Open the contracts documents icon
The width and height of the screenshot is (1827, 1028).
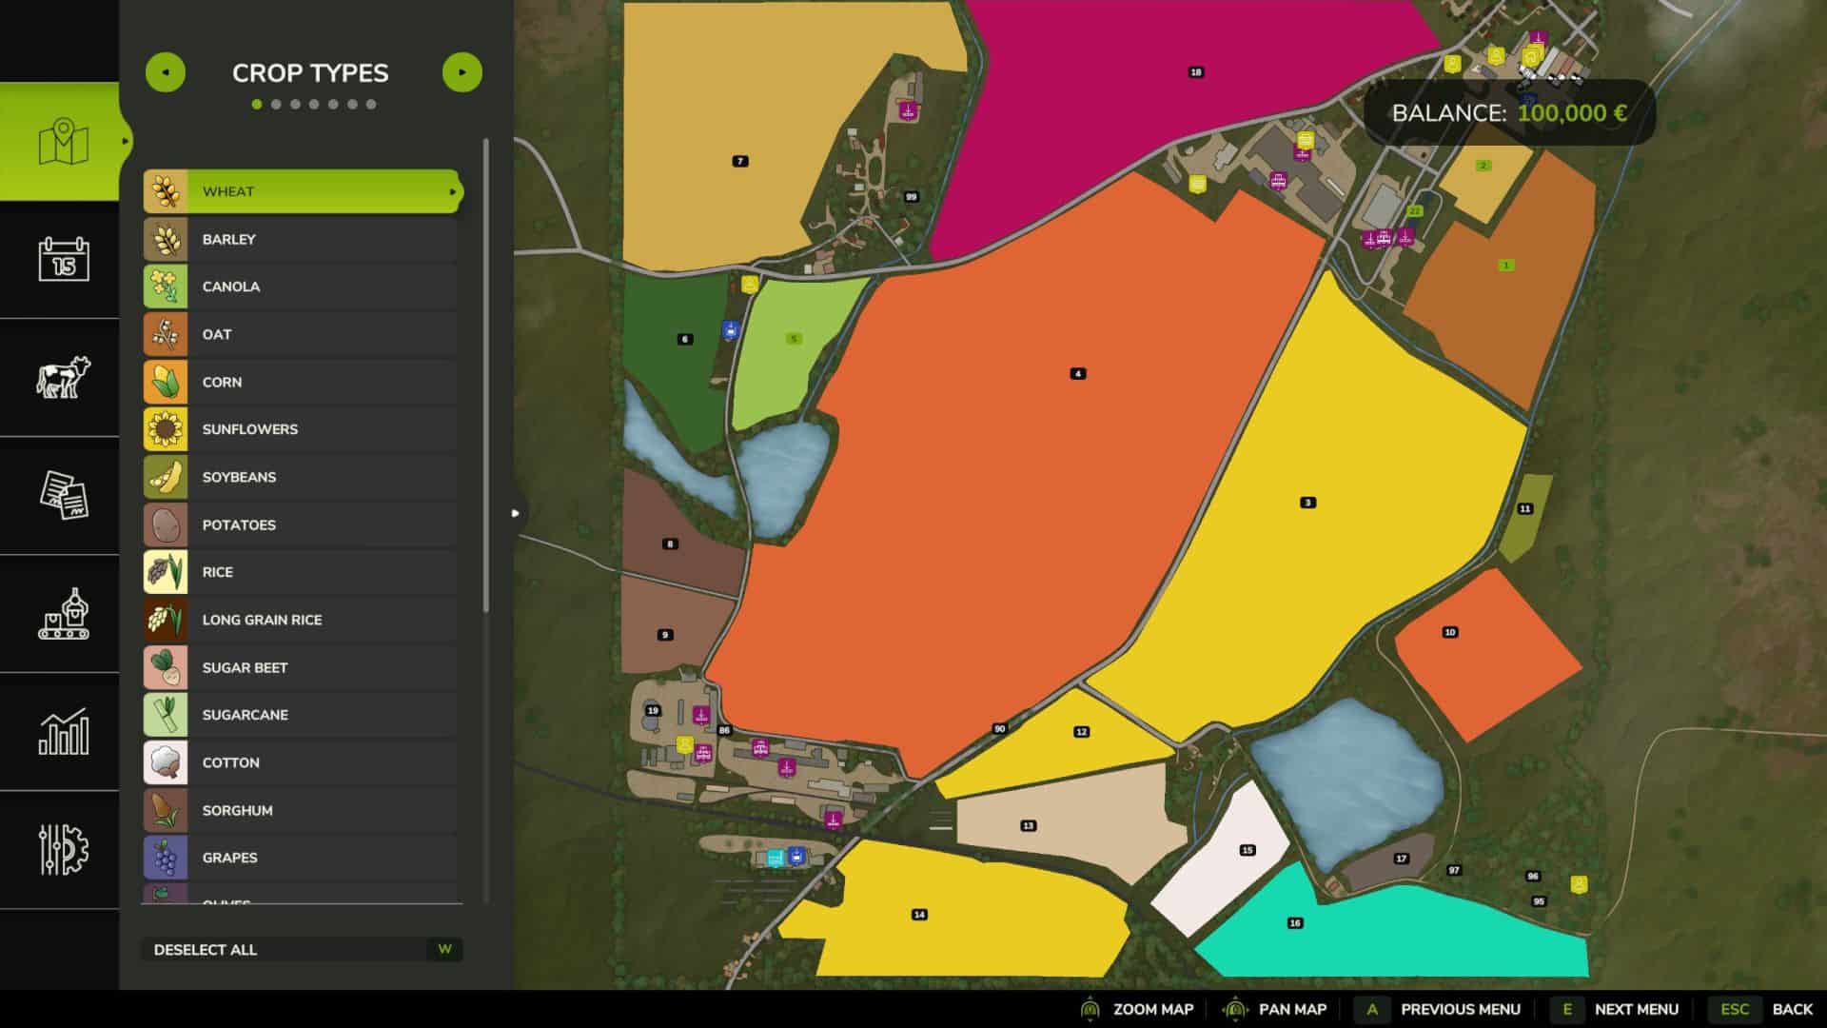point(63,495)
